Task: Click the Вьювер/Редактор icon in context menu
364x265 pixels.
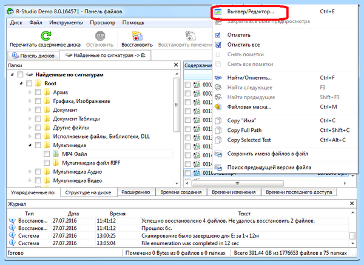Action: click(218, 11)
